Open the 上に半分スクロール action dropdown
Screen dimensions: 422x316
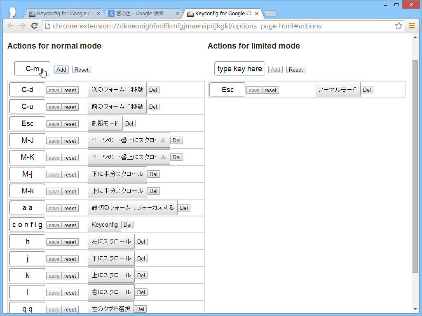117,191
